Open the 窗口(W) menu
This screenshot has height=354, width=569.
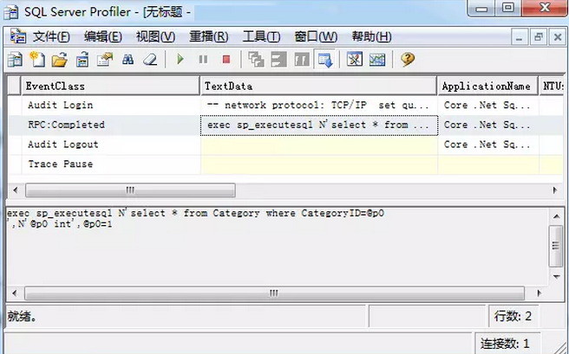click(x=316, y=36)
